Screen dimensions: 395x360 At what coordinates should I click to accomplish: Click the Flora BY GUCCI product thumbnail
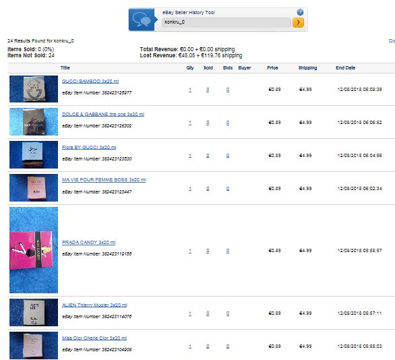tap(34, 154)
